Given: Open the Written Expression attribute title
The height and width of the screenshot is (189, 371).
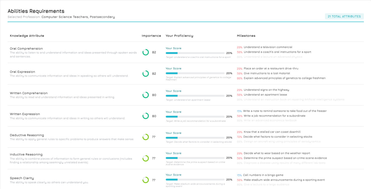Looking at the screenshot, I should coord(25,114).
